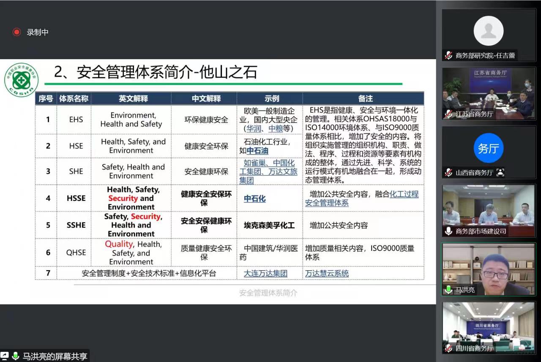The width and height of the screenshot is (541, 362).
Task: Click the muted mic icon for 商务部研究院-任吉蕾
Action: 448,55
